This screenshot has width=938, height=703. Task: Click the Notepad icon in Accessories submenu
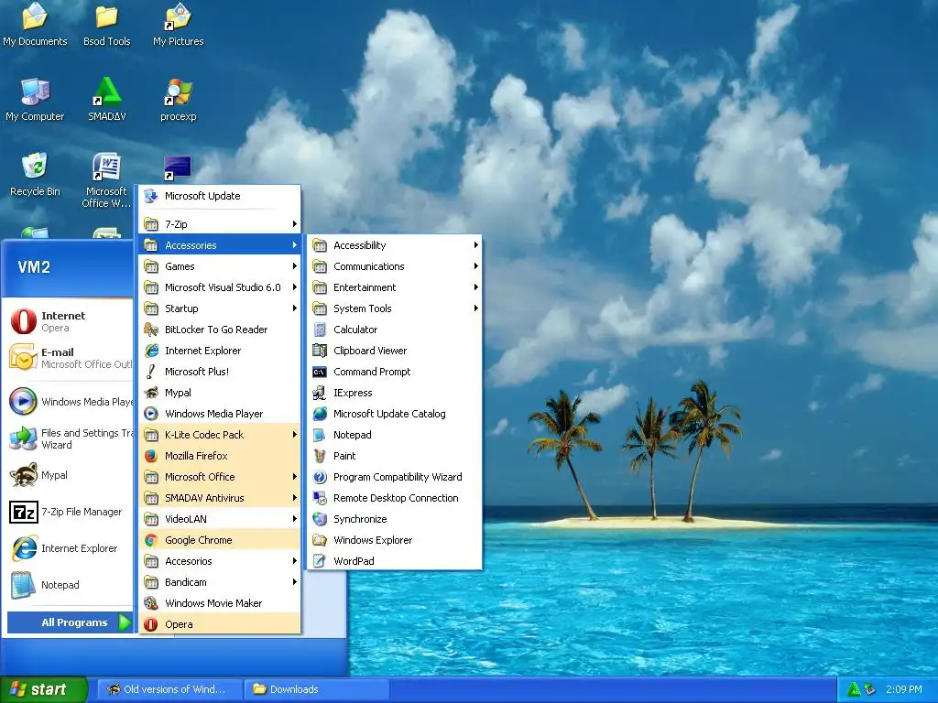tap(320, 435)
